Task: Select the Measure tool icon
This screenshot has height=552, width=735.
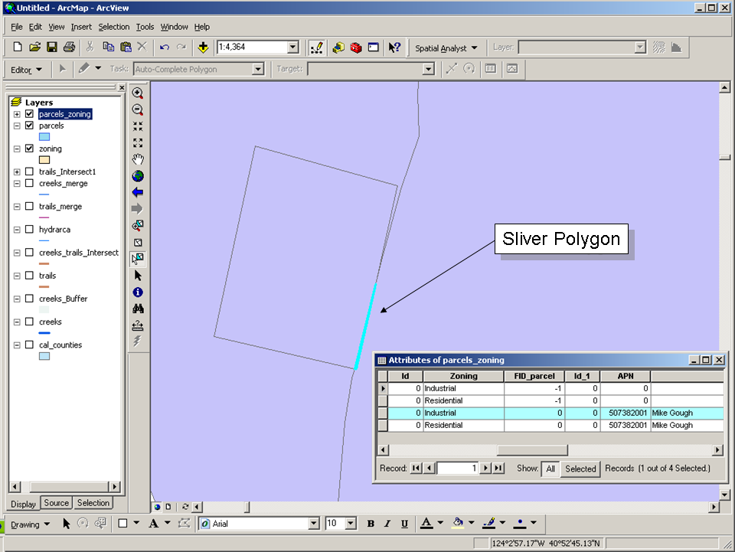Action: [x=138, y=325]
